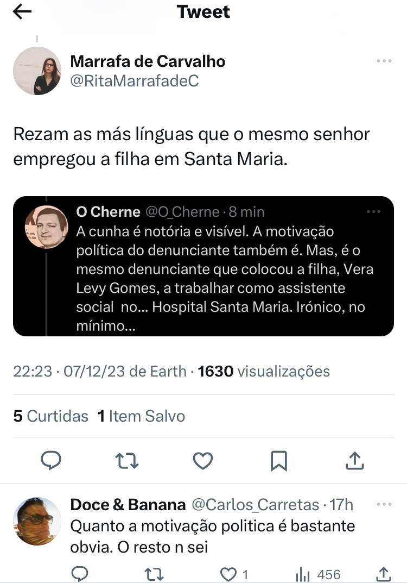Share the Doce & Banana reply
Screen dimensions: 407x583
pos(384,573)
